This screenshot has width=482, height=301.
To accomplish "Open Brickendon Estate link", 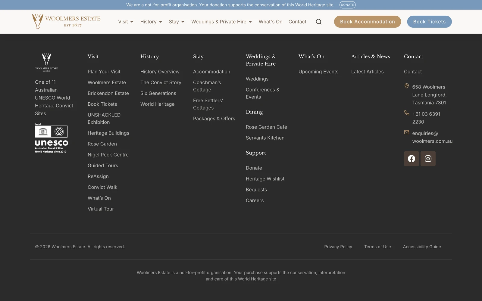I will click(108, 93).
